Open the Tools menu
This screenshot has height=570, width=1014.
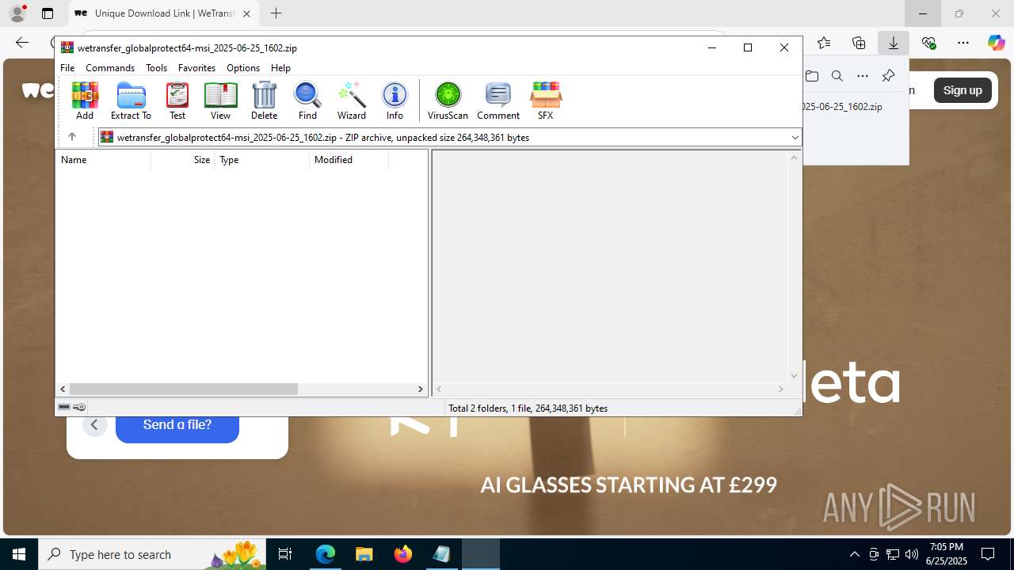point(156,68)
